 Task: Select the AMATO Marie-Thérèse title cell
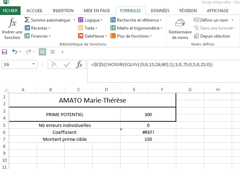(92, 100)
